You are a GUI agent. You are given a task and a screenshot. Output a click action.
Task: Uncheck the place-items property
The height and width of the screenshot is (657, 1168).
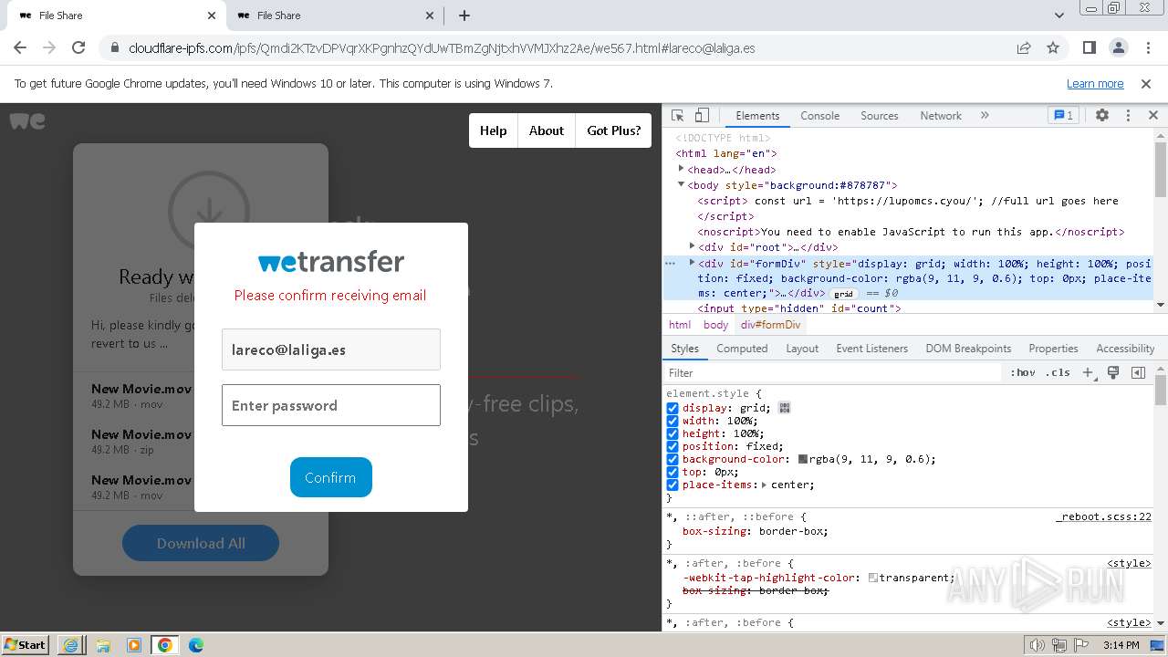(x=673, y=485)
